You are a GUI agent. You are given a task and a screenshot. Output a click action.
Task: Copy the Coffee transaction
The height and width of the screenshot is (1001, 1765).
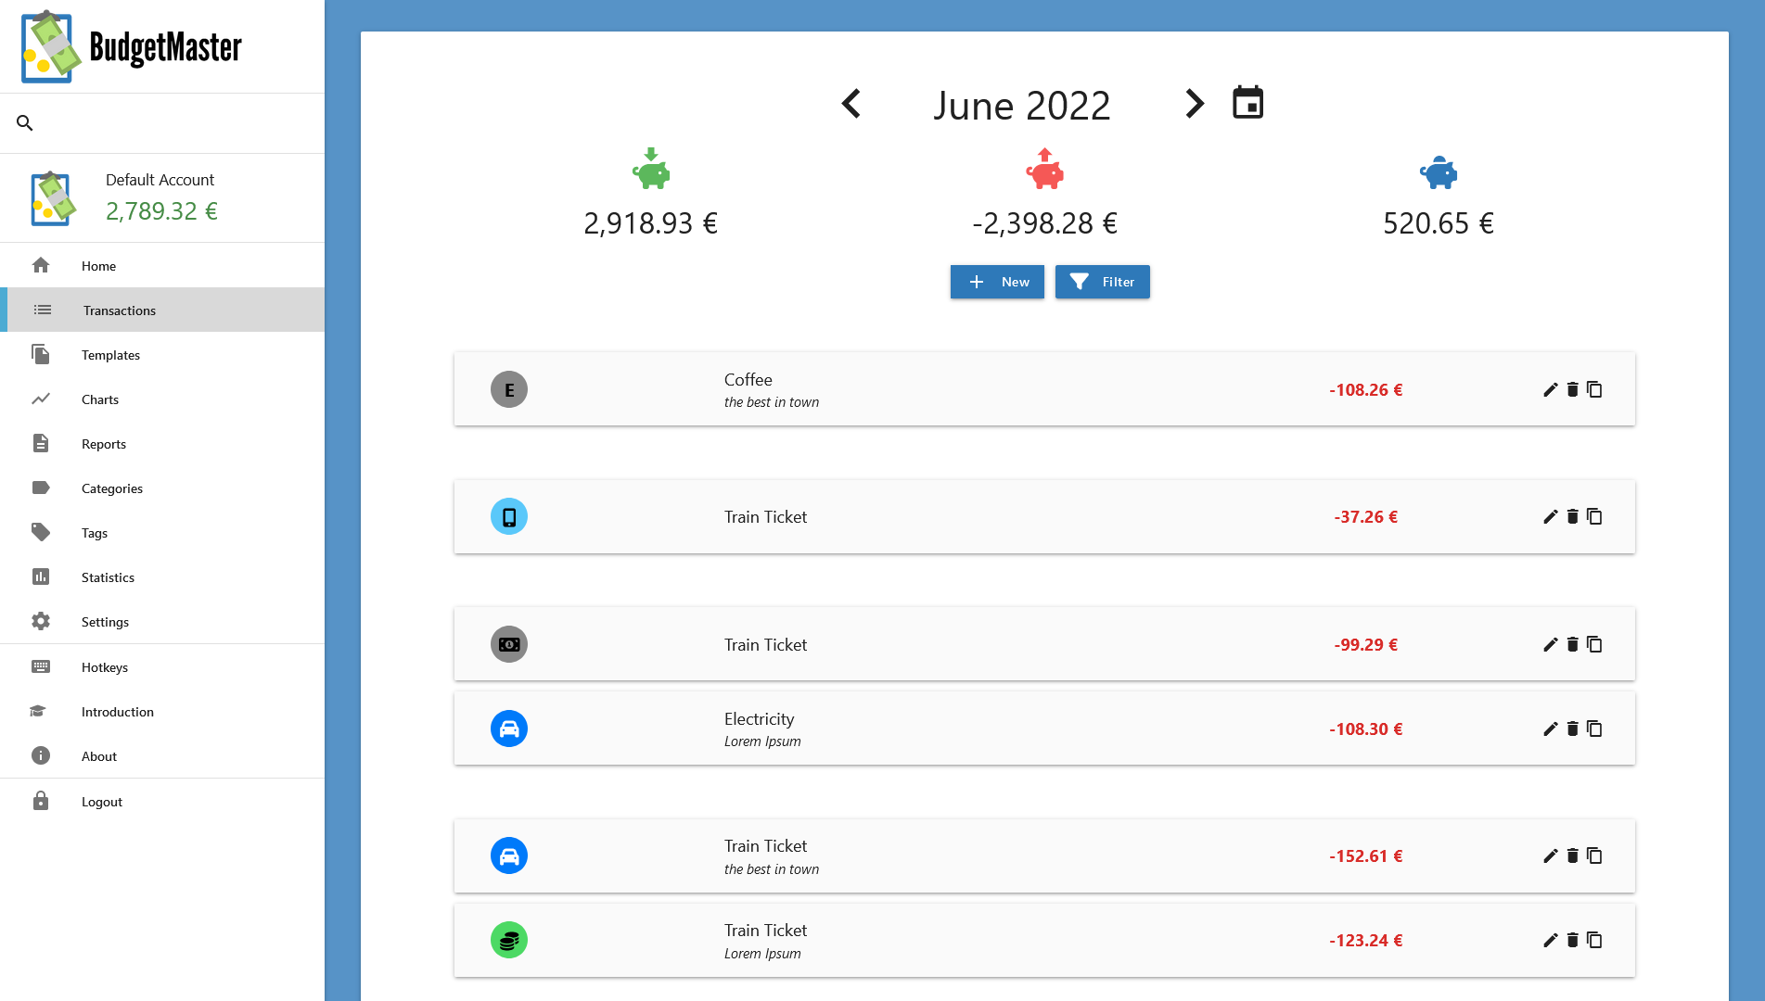tap(1594, 389)
